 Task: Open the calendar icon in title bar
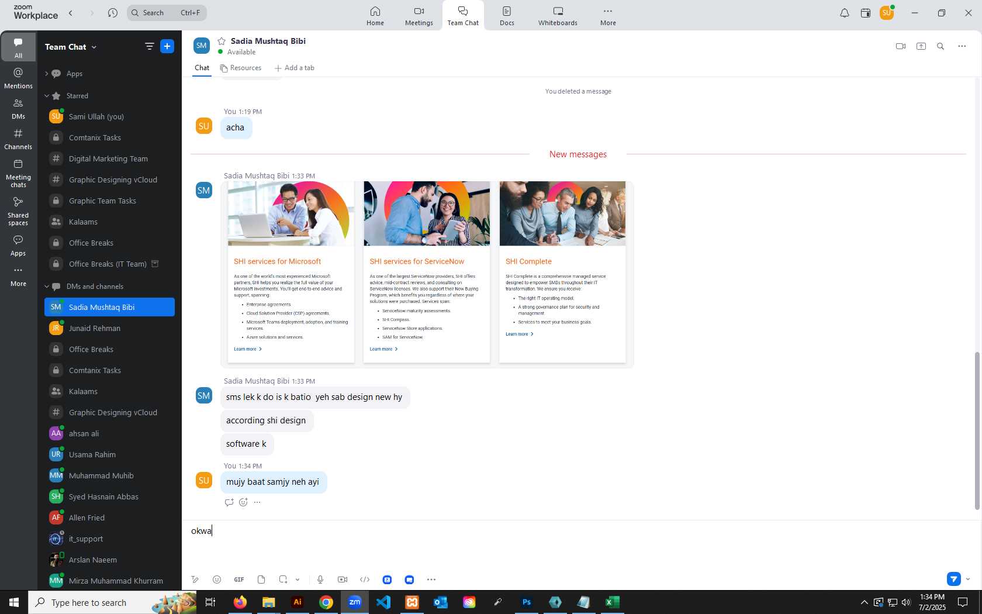(866, 13)
